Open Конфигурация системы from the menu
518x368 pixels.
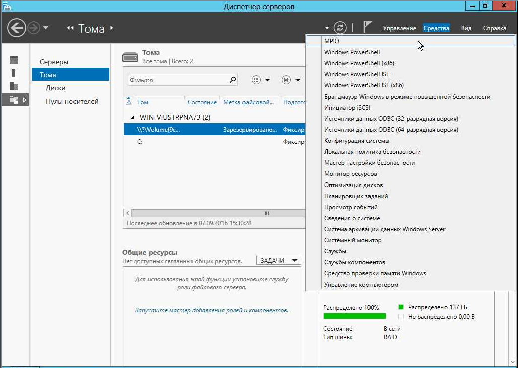411,141
